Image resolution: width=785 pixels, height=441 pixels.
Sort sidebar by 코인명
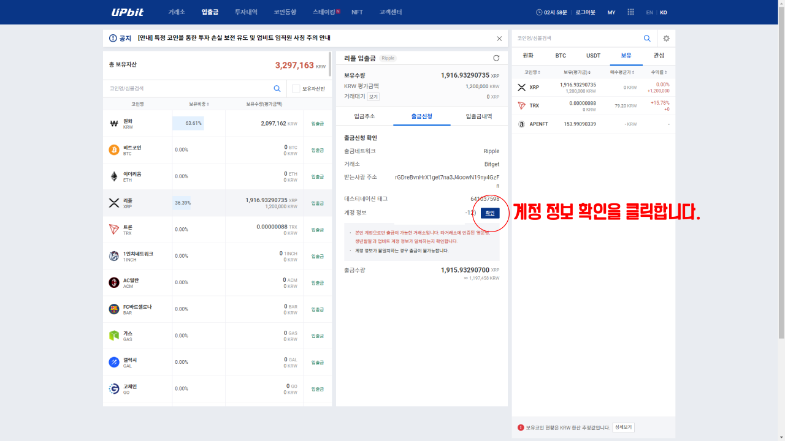tap(532, 72)
